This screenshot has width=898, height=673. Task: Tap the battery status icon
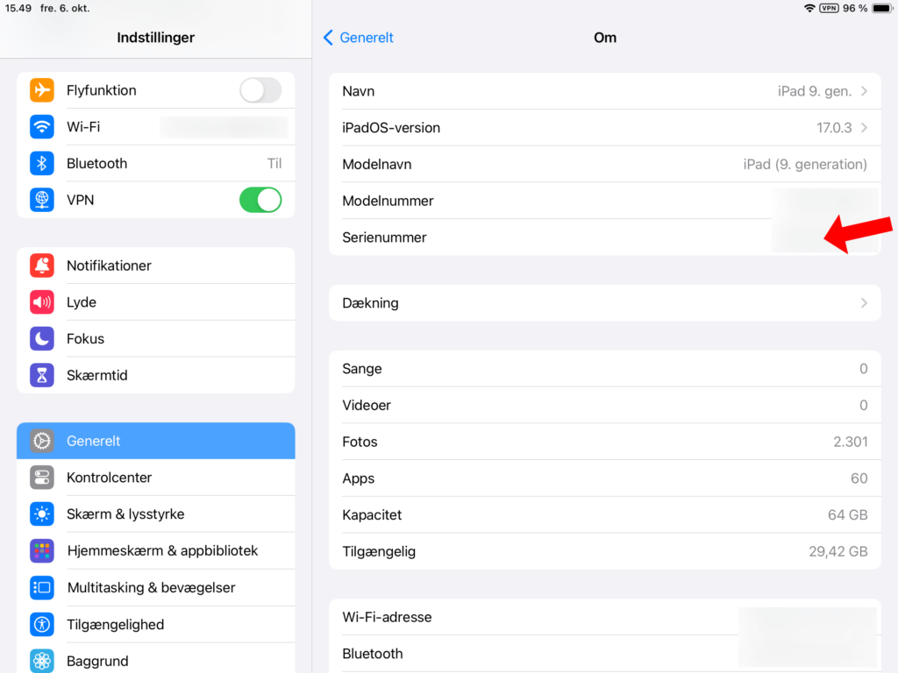tap(882, 8)
